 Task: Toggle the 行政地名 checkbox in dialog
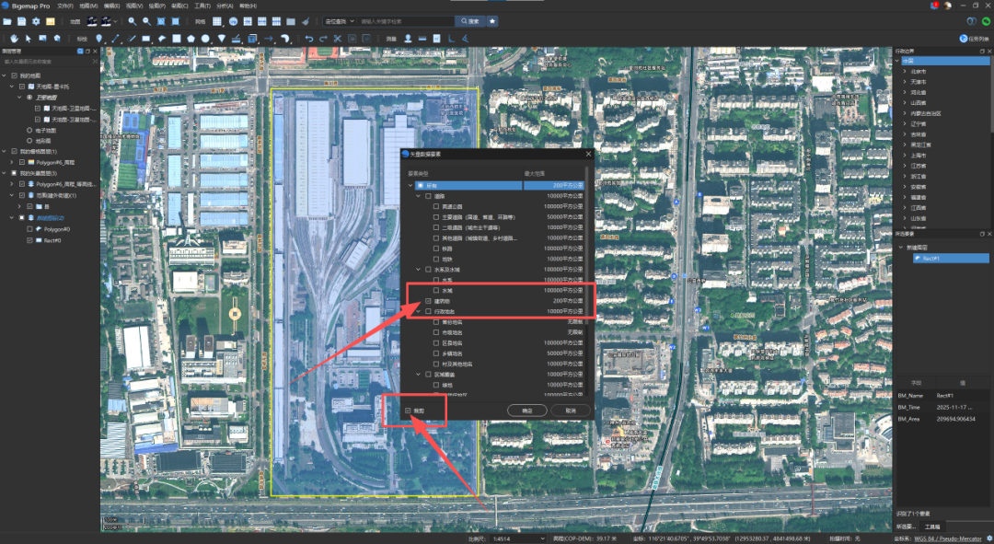(429, 311)
